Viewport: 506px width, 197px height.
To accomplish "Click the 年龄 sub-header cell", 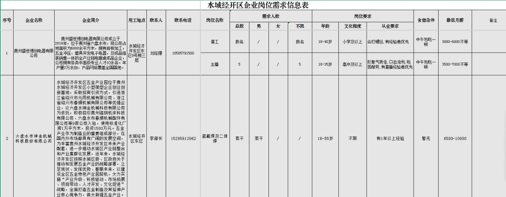I will pyautogui.click(x=325, y=26).
